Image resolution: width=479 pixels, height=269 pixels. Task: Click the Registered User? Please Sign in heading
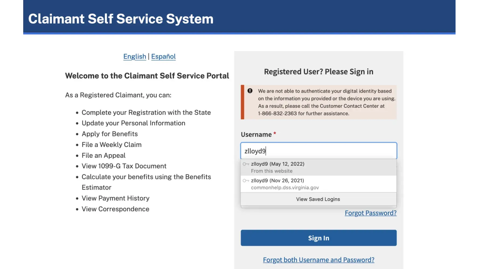click(318, 72)
